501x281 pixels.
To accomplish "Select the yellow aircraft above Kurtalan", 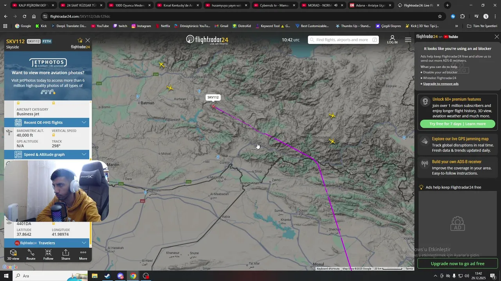I will coord(169,88).
